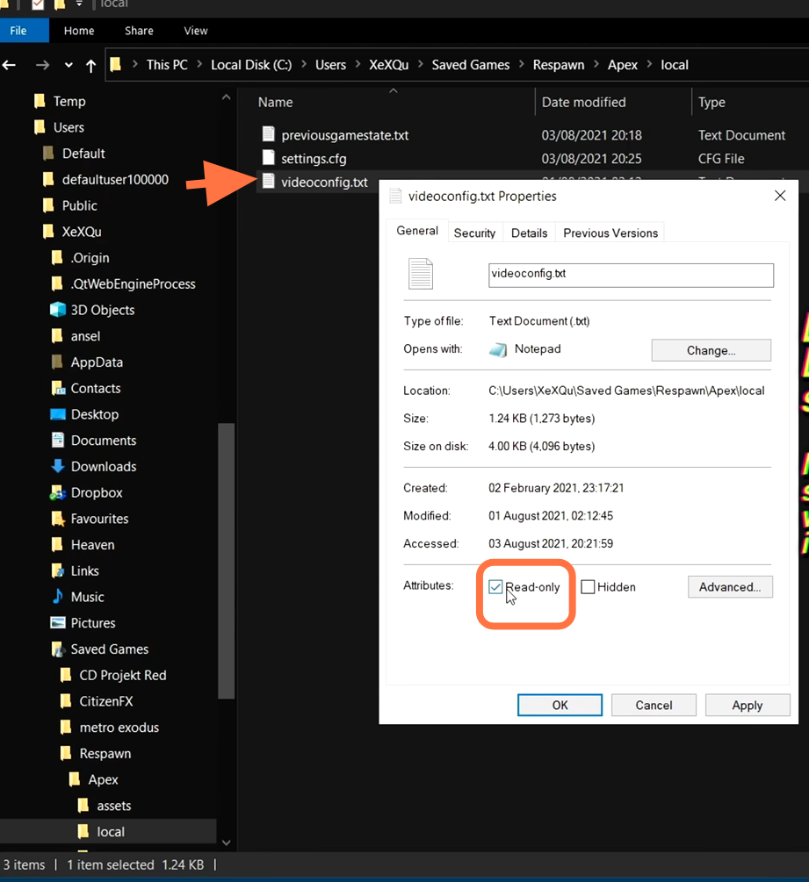
Task: Switch to the Home ribbon tab
Action: point(79,31)
